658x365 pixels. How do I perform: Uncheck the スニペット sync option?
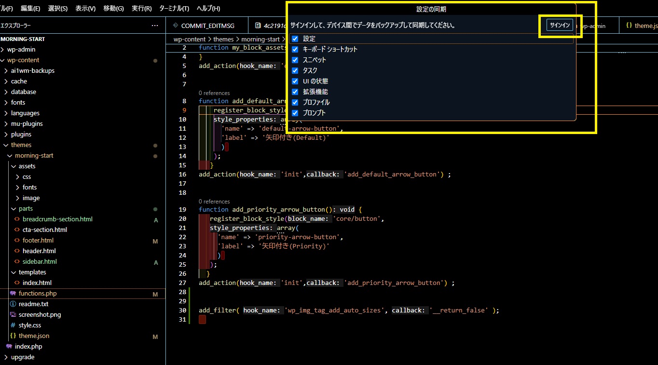295,60
